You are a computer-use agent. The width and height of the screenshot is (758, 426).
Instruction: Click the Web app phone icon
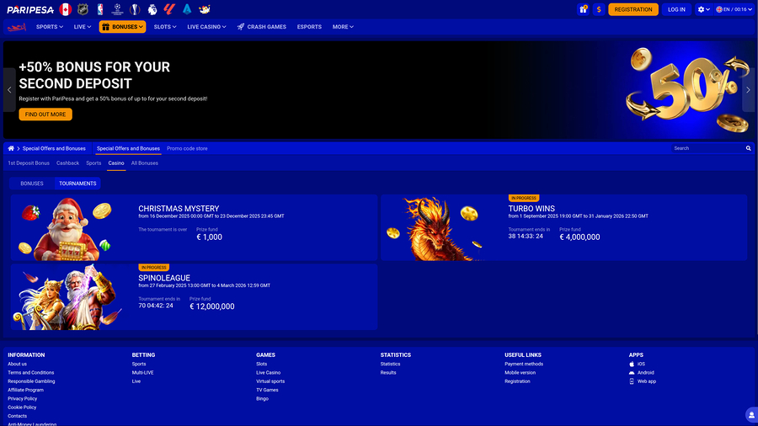pyautogui.click(x=632, y=381)
